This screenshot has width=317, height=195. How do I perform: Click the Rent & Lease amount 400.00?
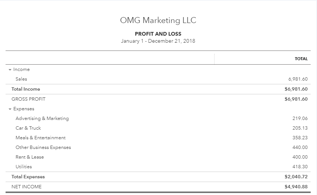click(300, 157)
